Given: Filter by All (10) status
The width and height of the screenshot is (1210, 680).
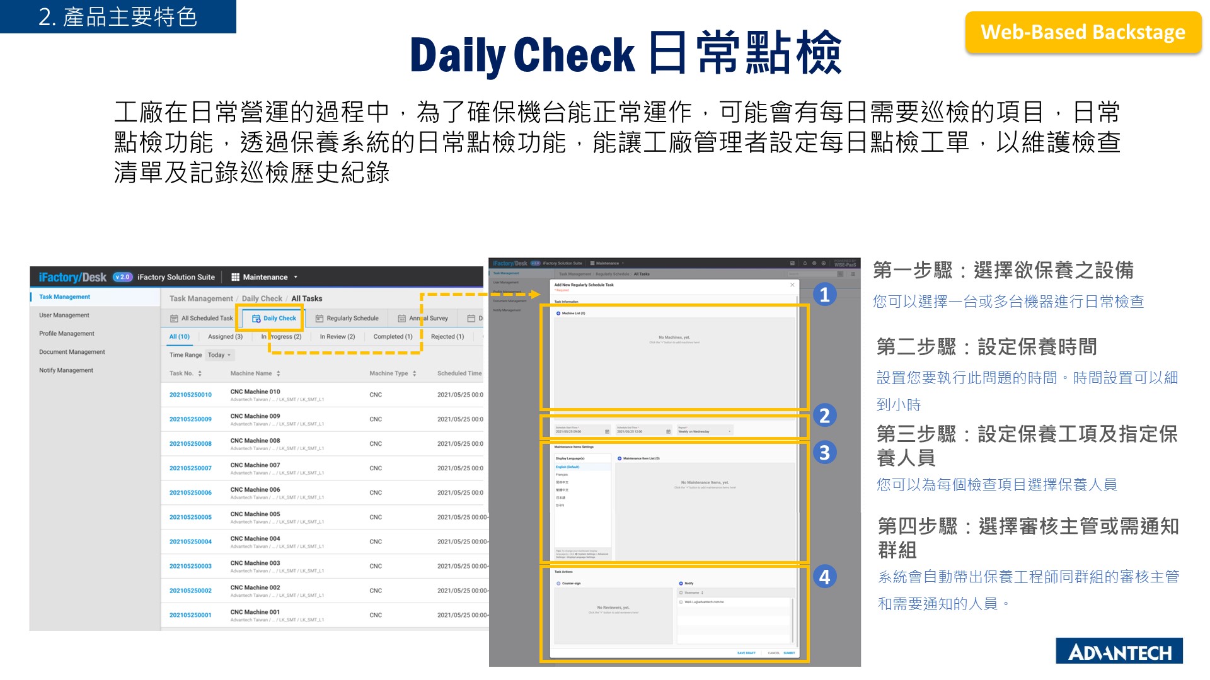Looking at the screenshot, I should pyautogui.click(x=179, y=337).
